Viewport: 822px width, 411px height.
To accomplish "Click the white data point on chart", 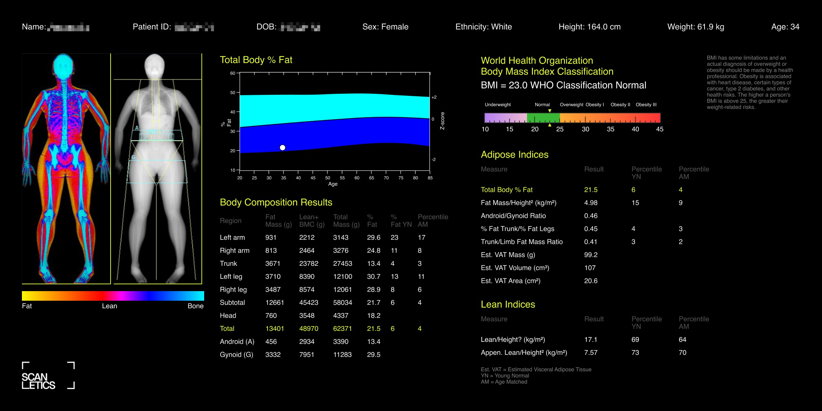I will 283,148.
